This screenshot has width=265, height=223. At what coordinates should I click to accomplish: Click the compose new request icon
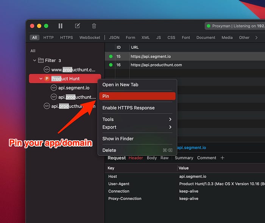coord(77,26)
